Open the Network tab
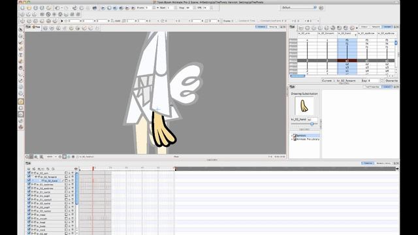Screen dimensions: 418x235 pyautogui.click(x=376, y=27)
